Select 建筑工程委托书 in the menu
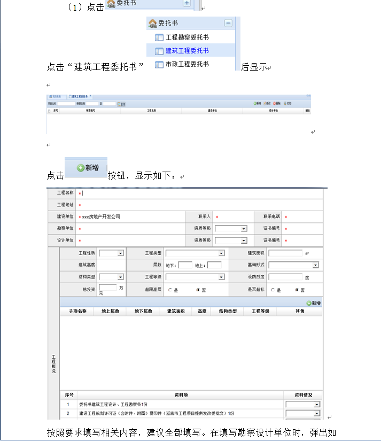 tap(186, 51)
